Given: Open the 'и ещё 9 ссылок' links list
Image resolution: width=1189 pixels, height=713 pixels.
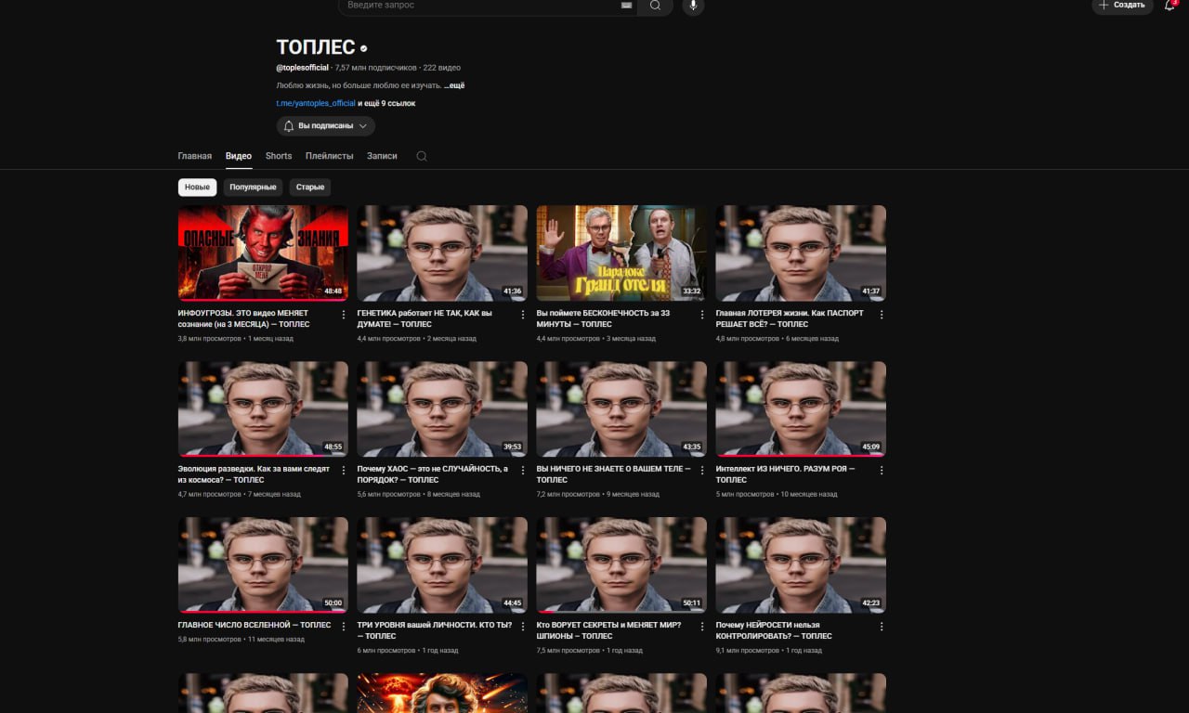Looking at the screenshot, I should pos(386,103).
